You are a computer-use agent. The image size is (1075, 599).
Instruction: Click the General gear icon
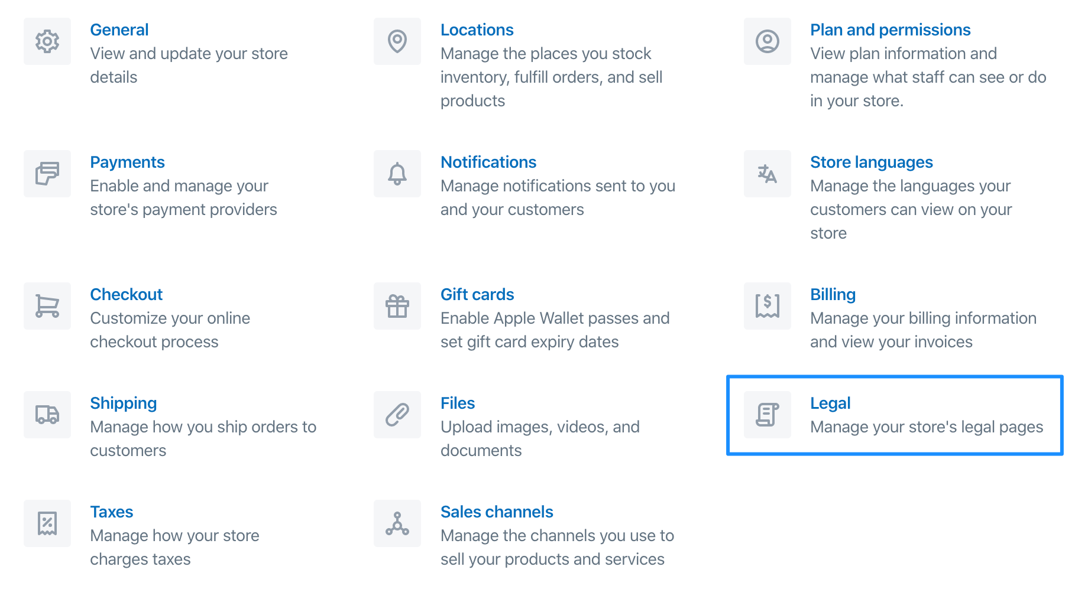click(x=47, y=41)
